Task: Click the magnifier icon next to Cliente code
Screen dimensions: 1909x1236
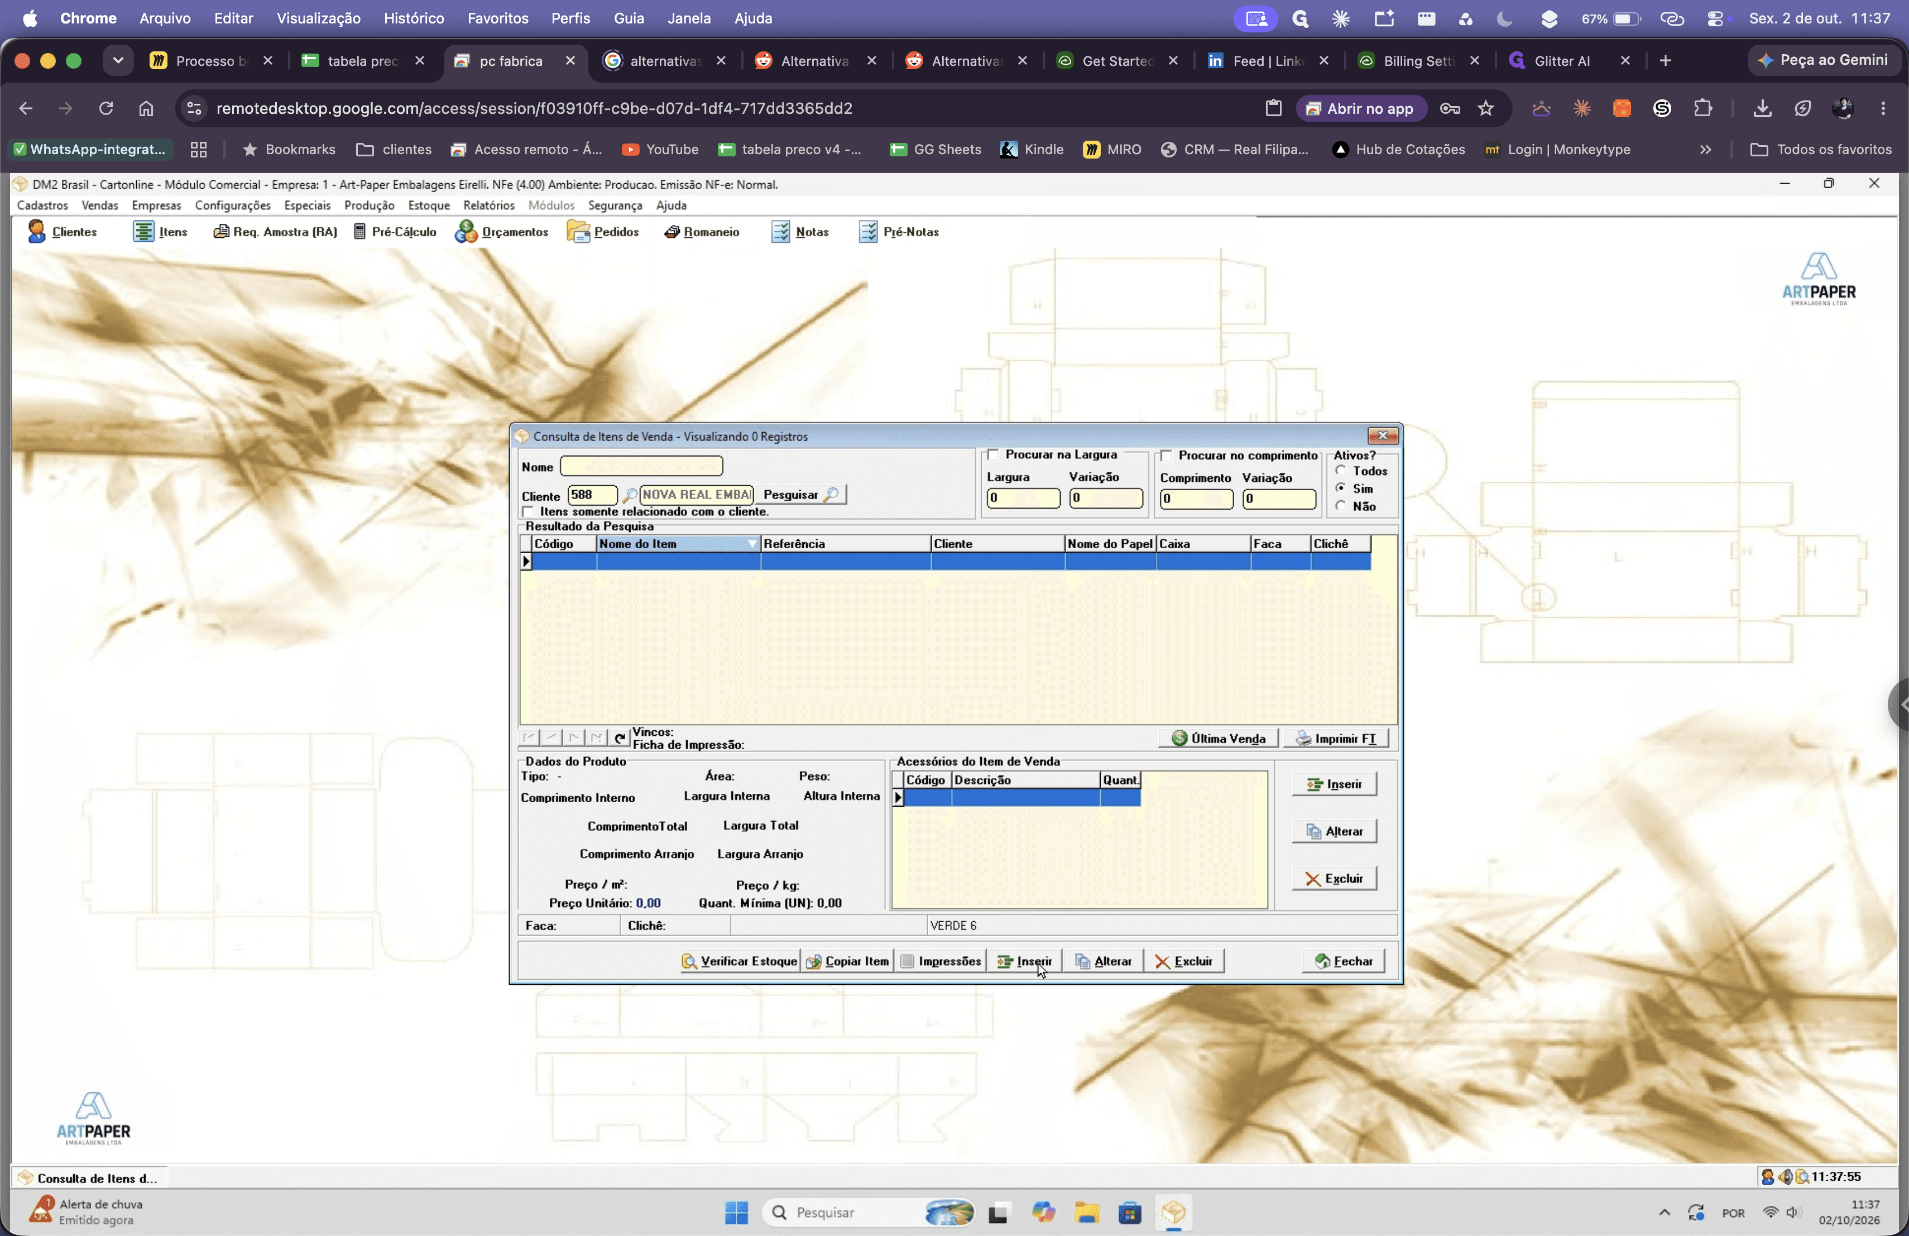Action: [630, 495]
